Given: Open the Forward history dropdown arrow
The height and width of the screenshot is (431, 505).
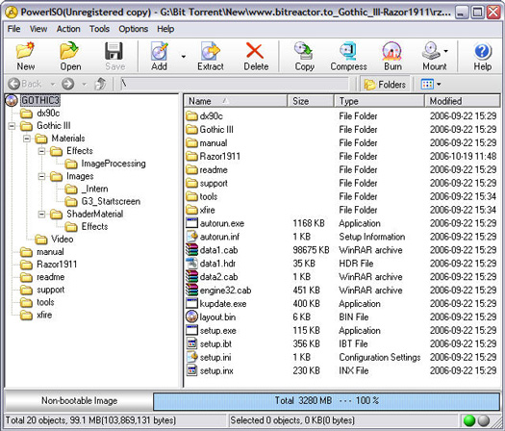Looking at the screenshot, I should point(84,85).
